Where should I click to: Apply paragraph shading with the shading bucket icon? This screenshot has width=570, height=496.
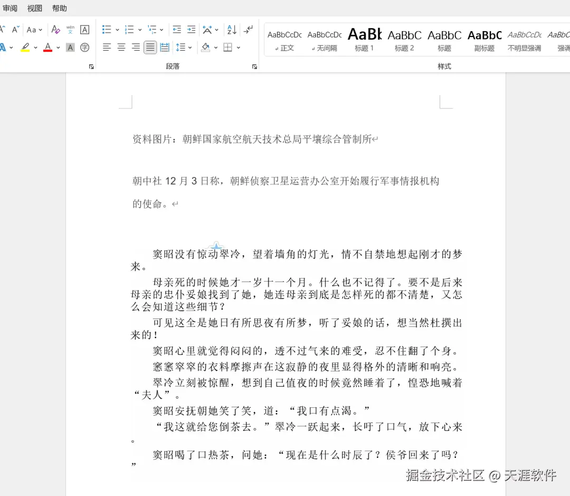(x=205, y=48)
